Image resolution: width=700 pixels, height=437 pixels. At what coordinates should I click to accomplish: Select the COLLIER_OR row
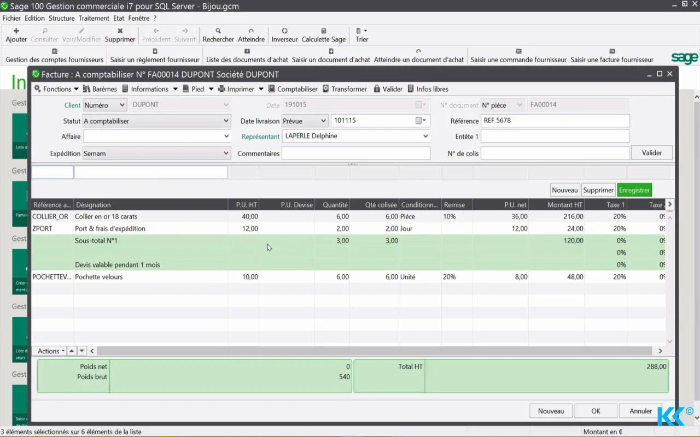pyautogui.click(x=348, y=217)
